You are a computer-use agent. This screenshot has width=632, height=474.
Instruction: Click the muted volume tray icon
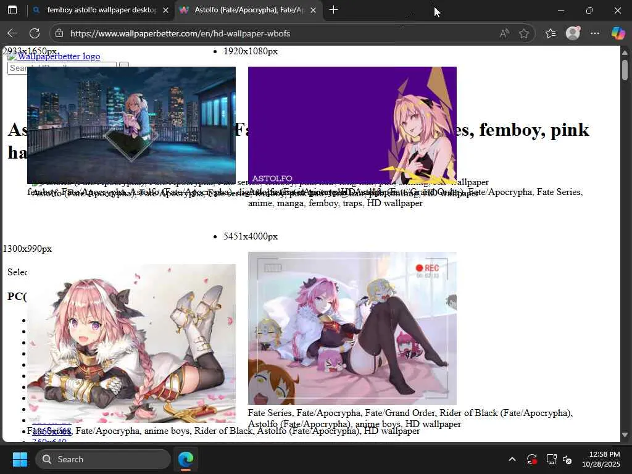(568, 459)
